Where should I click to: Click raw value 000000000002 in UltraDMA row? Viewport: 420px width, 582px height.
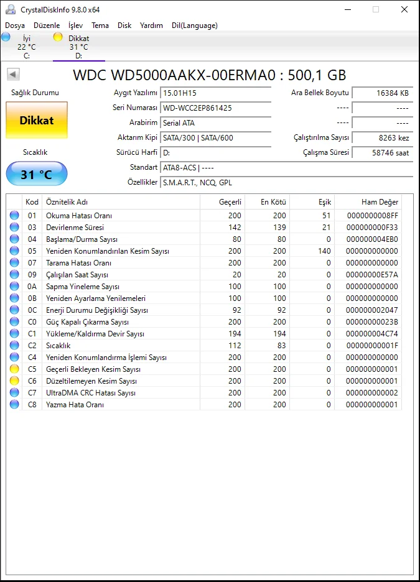[x=371, y=393]
